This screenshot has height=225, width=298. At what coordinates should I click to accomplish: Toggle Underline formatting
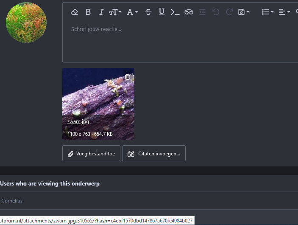[162, 12]
